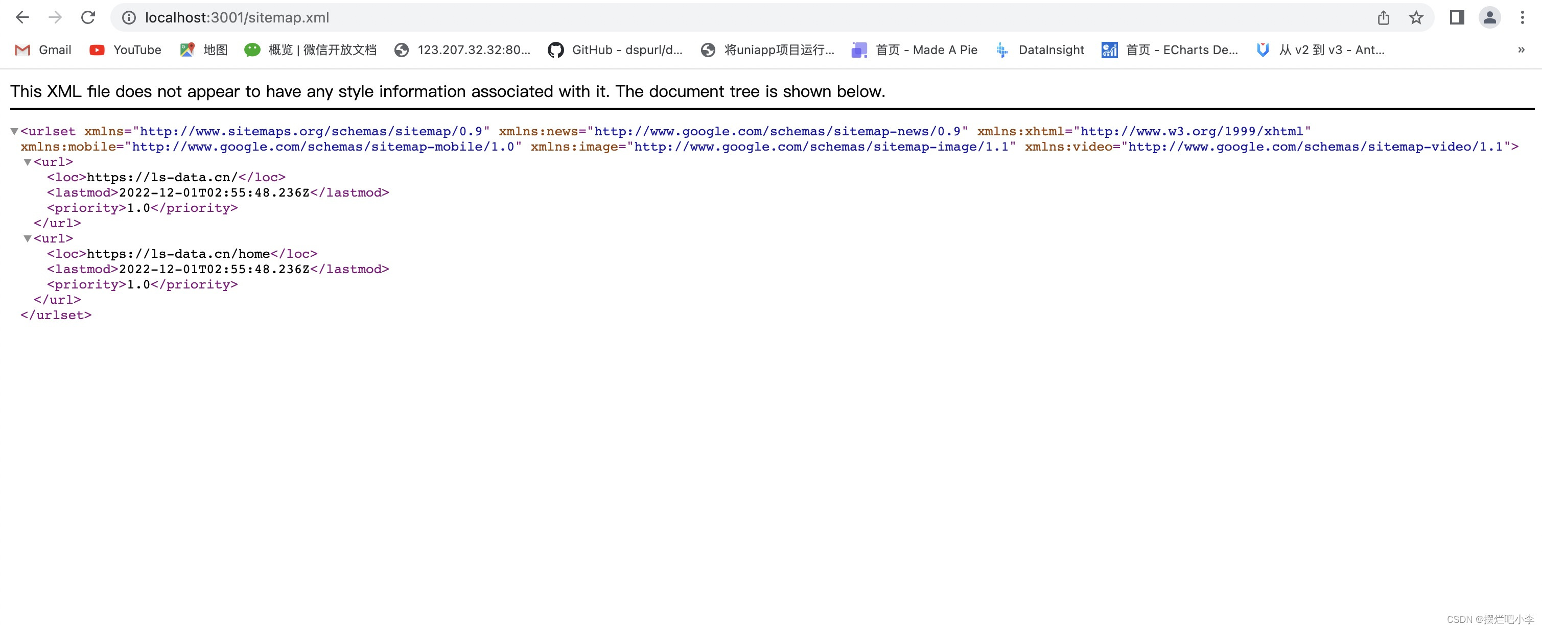Collapse the second url element
The height and width of the screenshot is (629, 1542).
tap(27, 238)
